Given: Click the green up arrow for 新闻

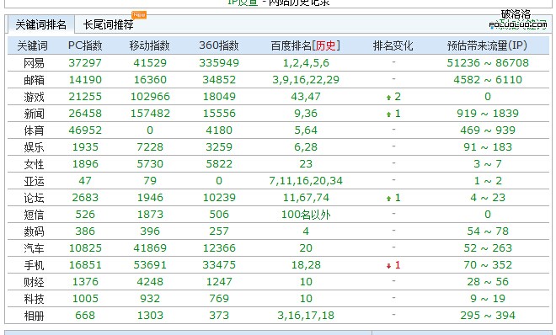Looking at the screenshot, I should (388, 114).
